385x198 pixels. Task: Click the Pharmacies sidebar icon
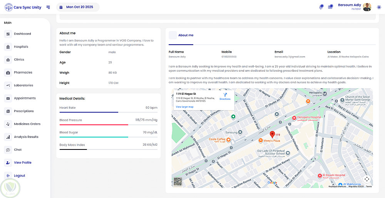[8, 72]
